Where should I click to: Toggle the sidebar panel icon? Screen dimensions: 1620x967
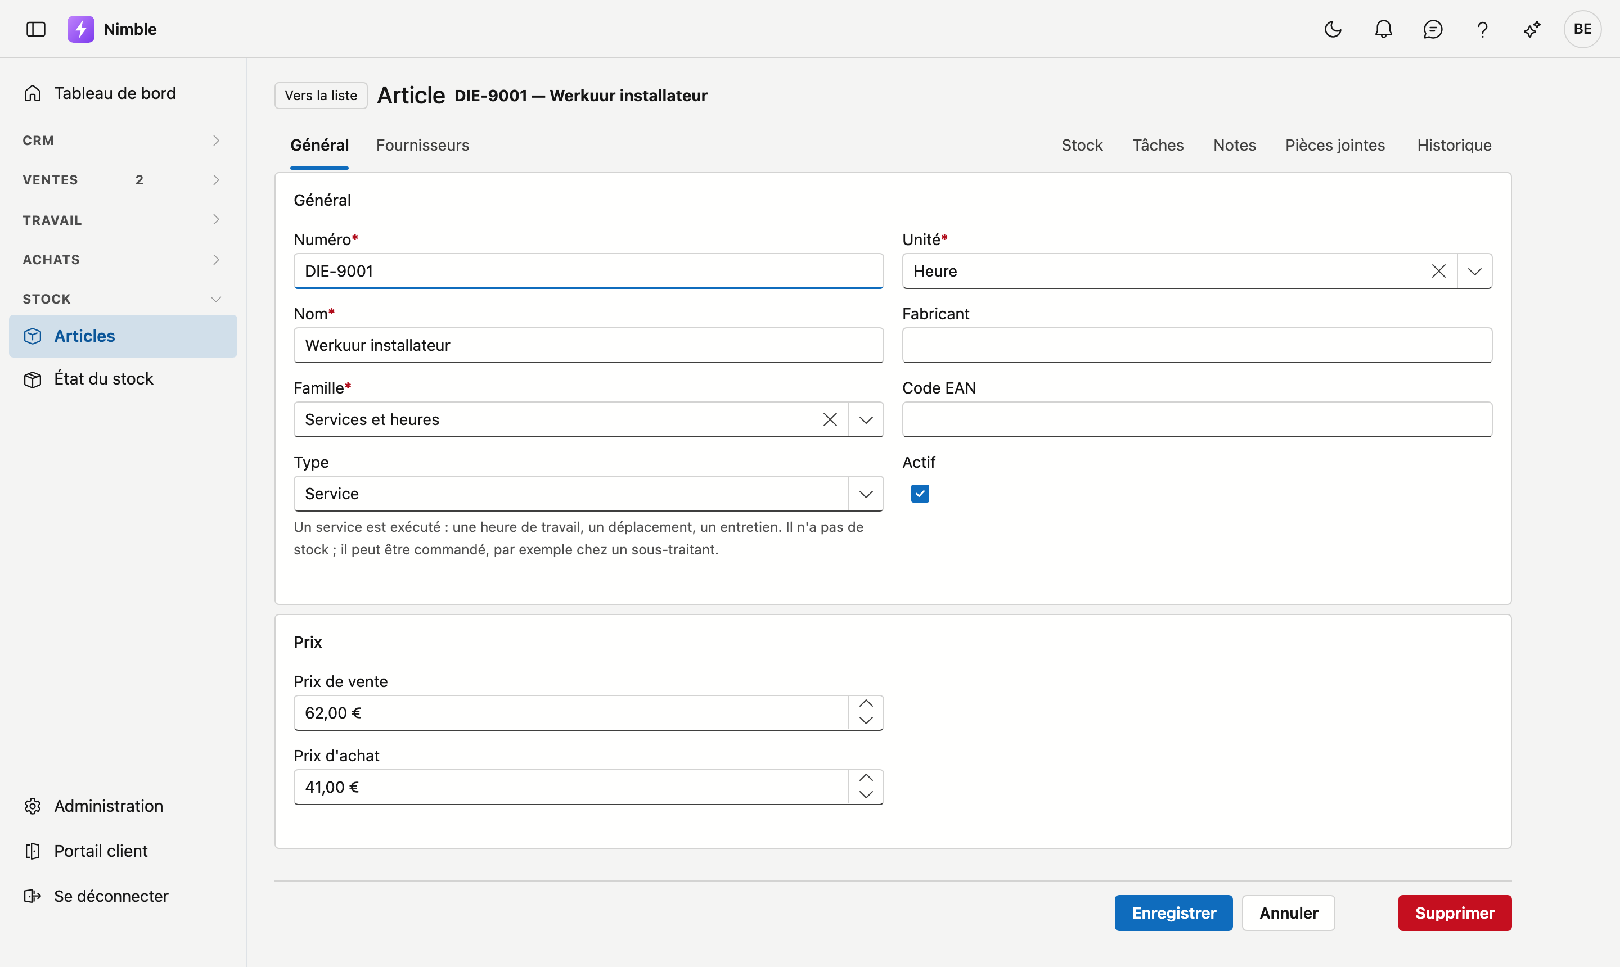[36, 29]
